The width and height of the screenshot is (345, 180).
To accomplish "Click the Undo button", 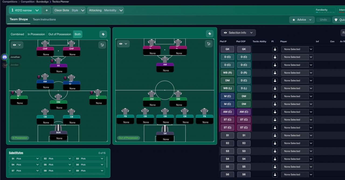I will click(x=323, y=20).
